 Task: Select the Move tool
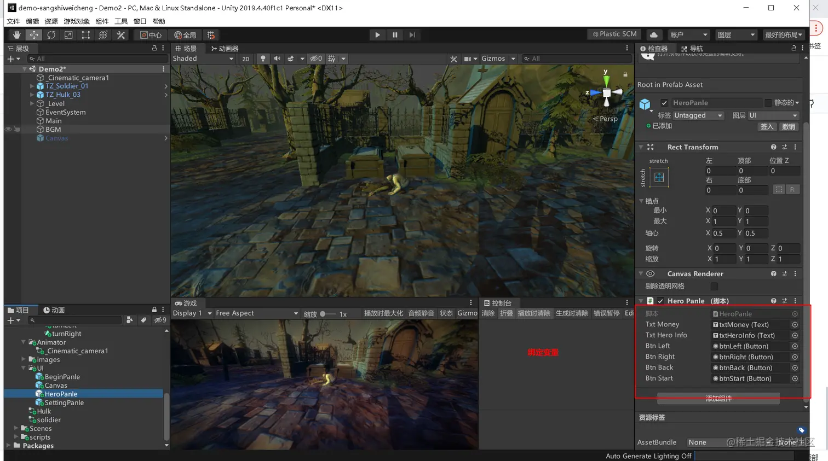[34, 35]
